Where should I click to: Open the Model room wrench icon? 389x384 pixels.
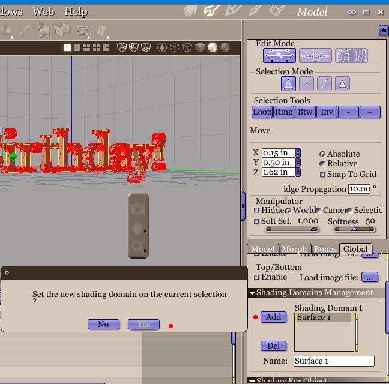tap(211, 11)
